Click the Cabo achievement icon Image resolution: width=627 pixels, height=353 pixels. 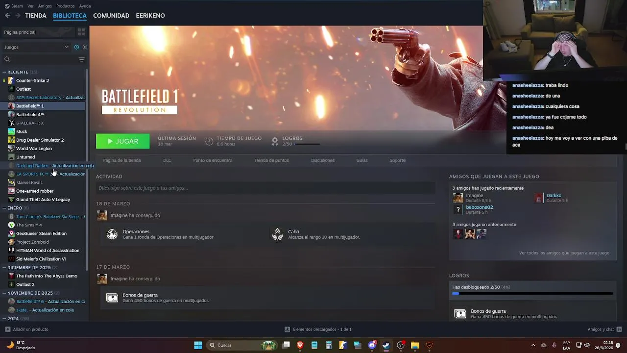coord(278,234)
